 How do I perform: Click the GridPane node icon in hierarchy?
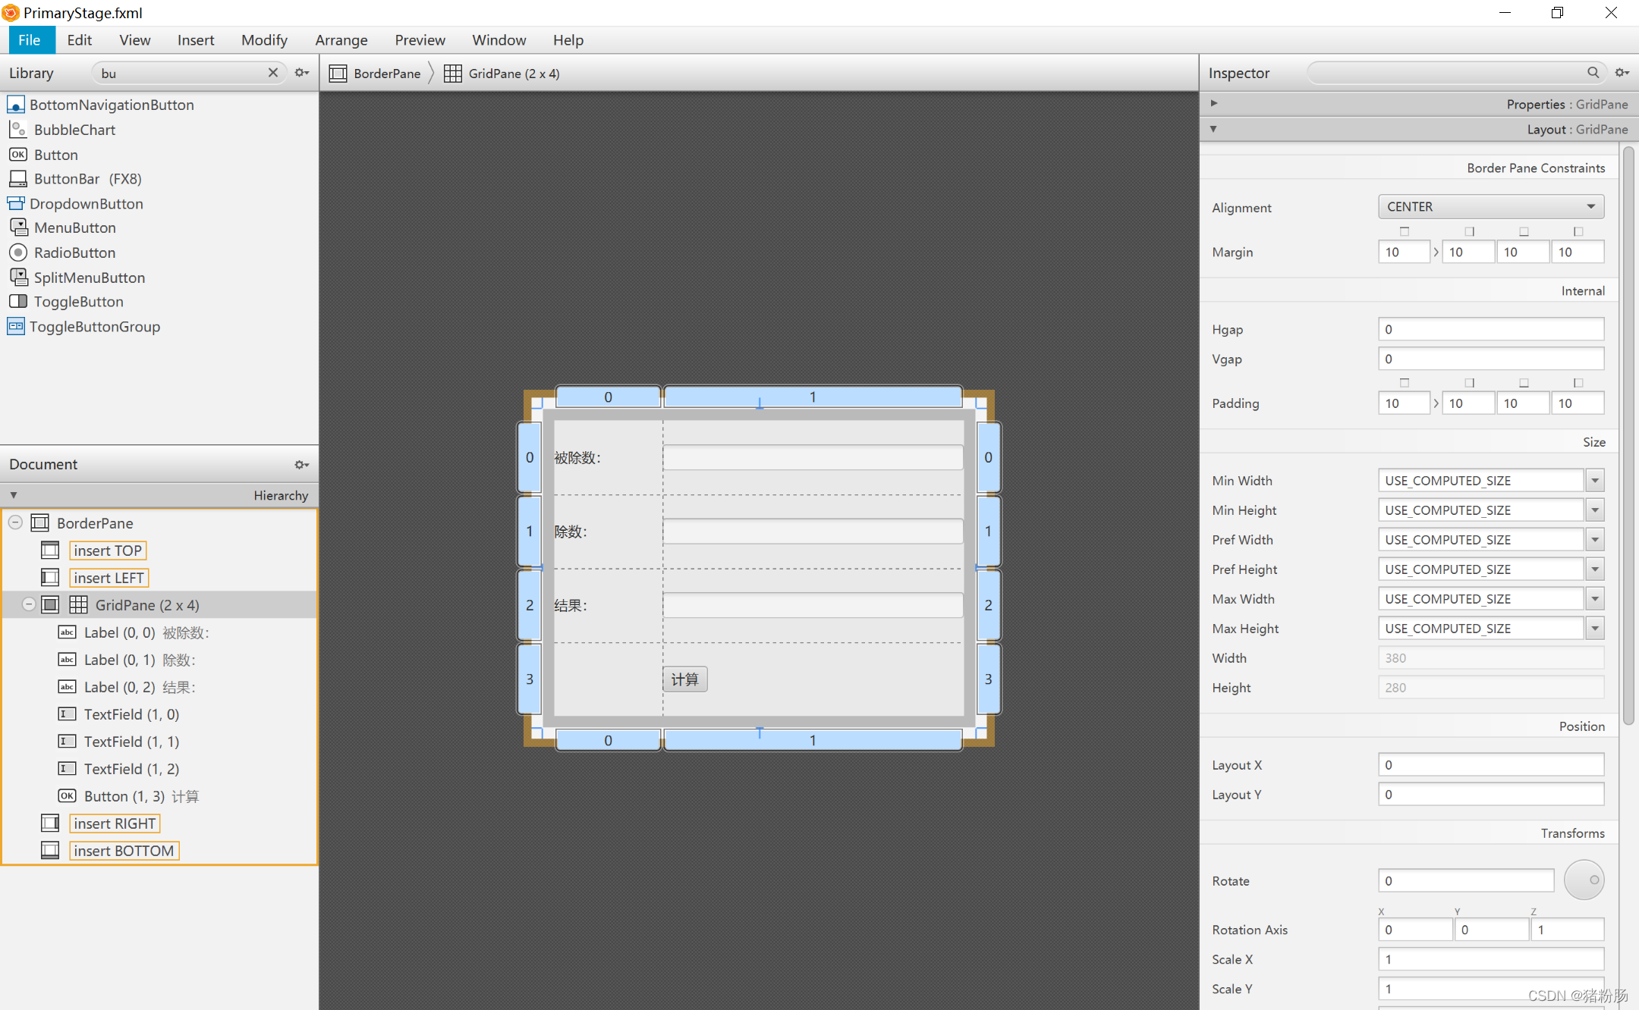tap(77, 605)
